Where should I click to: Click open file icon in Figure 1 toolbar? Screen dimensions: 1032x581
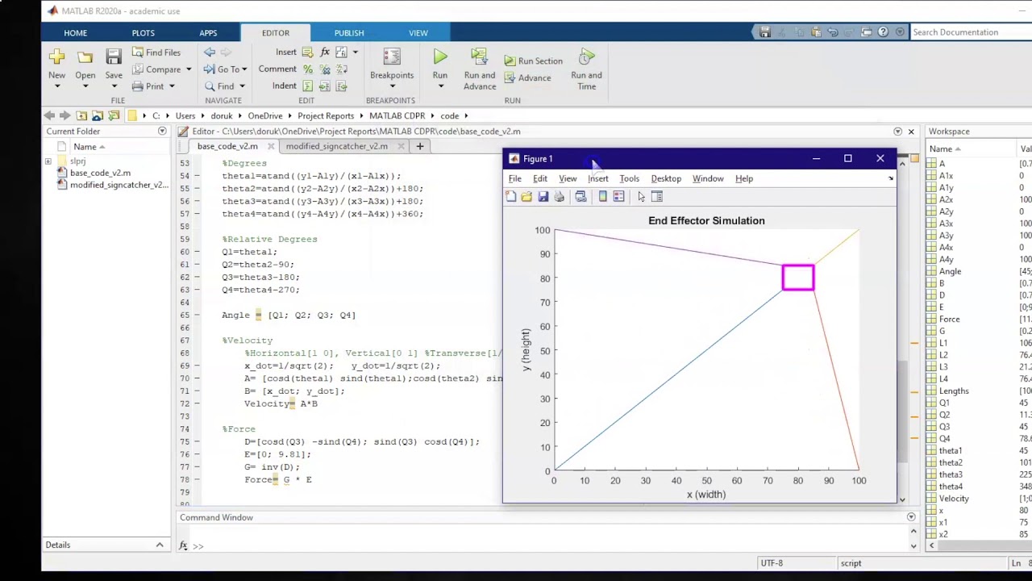pos(526,196)
